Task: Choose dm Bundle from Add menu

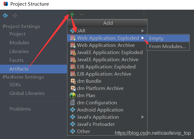Action: click(107, 81)
